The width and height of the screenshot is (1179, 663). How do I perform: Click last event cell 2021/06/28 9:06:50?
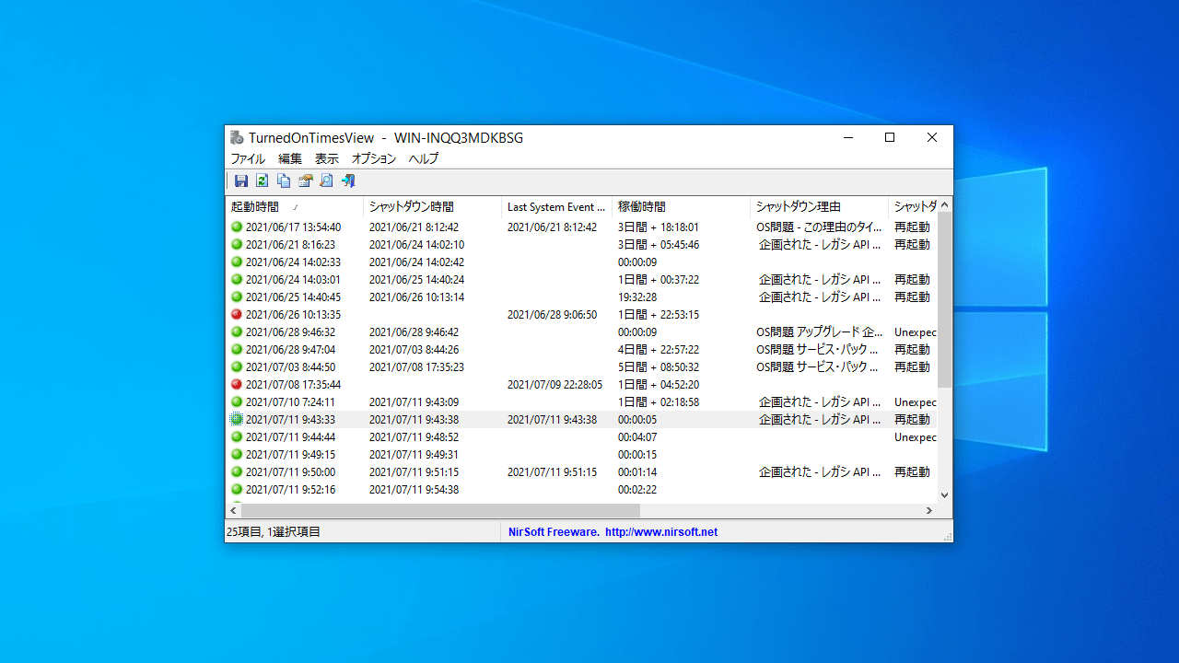pyautogui.click(x=552, y=314)
